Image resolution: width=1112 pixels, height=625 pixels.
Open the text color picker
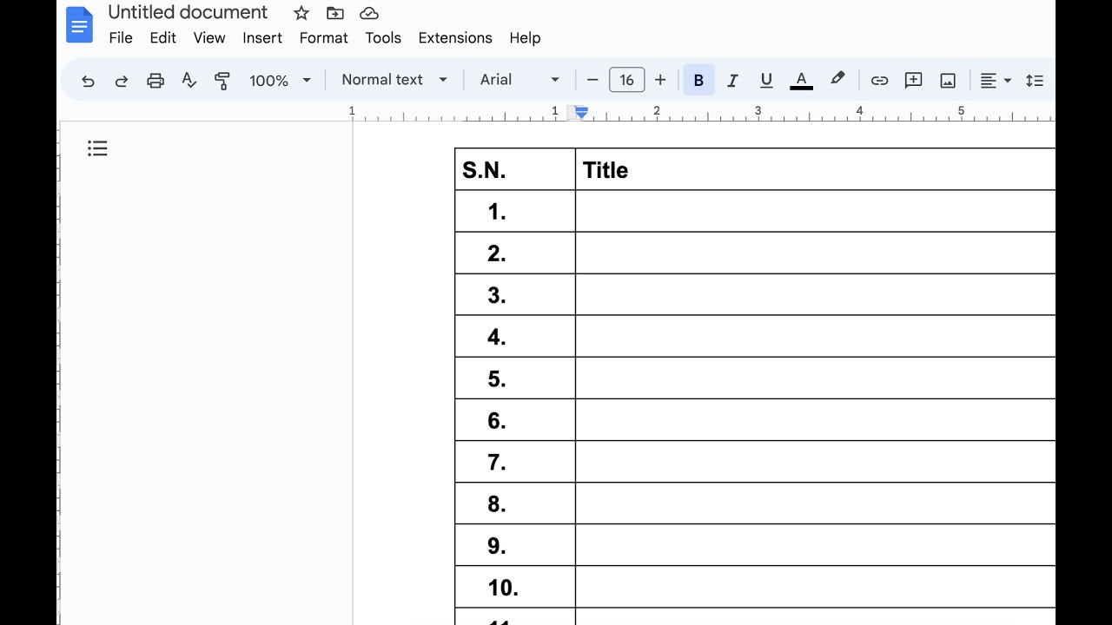point(801,81)
